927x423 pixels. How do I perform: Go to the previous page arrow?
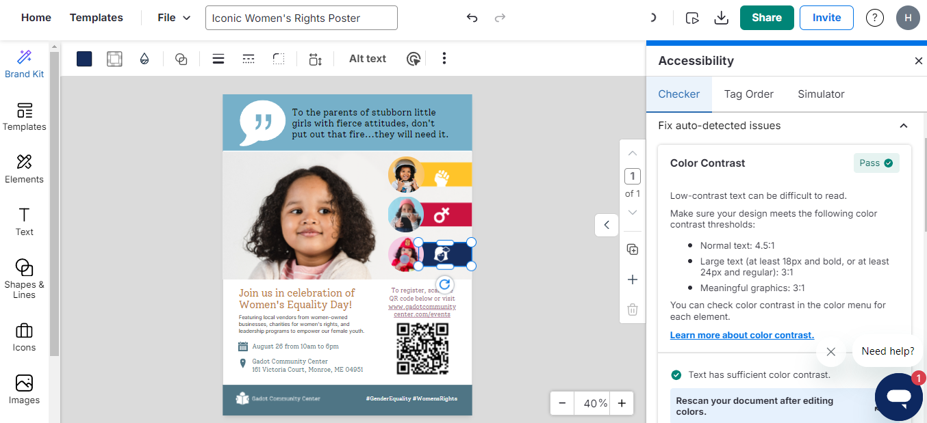click(633, 153)
